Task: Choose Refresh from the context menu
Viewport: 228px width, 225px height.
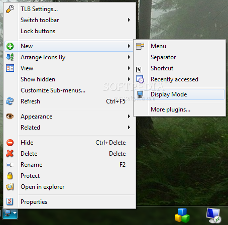Action: tap(70, 101)
